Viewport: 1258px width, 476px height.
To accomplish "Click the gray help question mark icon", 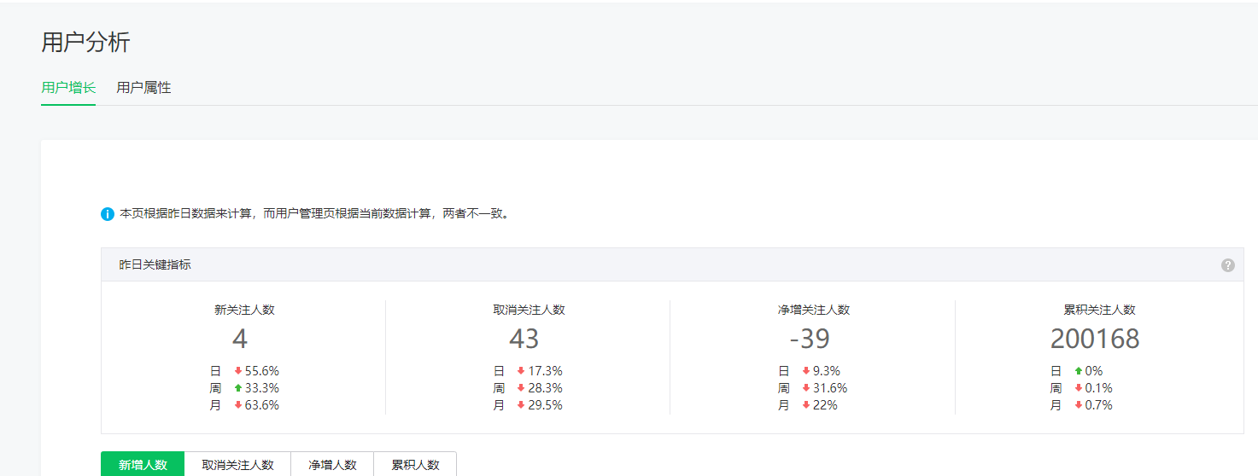I will point(1228,265).
